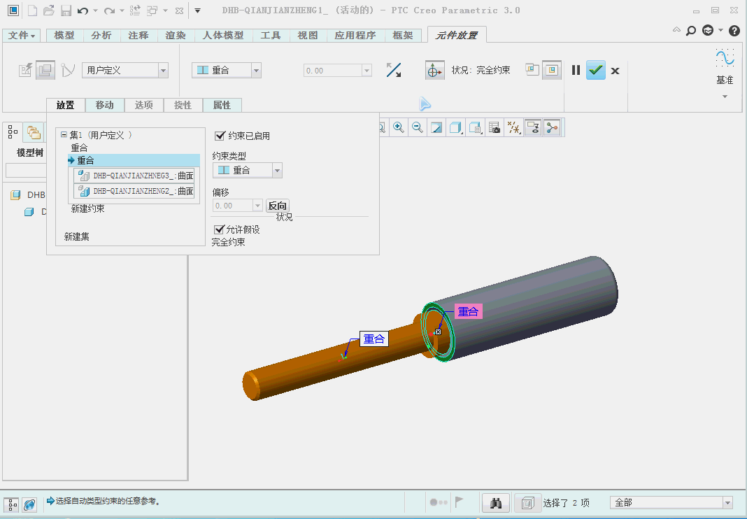Redo the last undone action
Image resolution: width=747 pixels, height=519 pixels.
point(109,10)
